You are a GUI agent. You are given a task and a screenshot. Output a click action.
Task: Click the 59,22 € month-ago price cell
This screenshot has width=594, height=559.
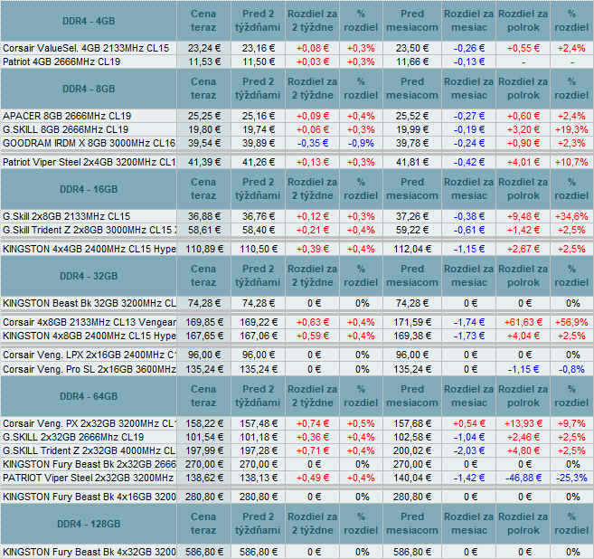[412, 230]
